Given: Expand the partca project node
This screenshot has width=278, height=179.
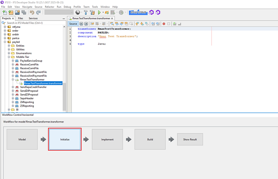Looking at the screenshot, I should point(5,38).
